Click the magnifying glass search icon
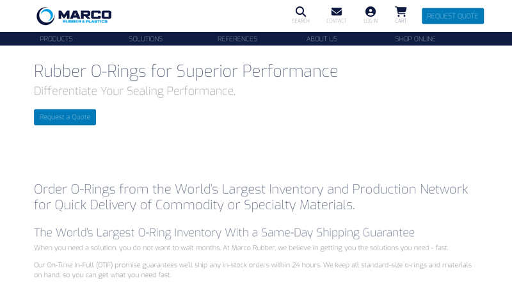 (300, 12)
